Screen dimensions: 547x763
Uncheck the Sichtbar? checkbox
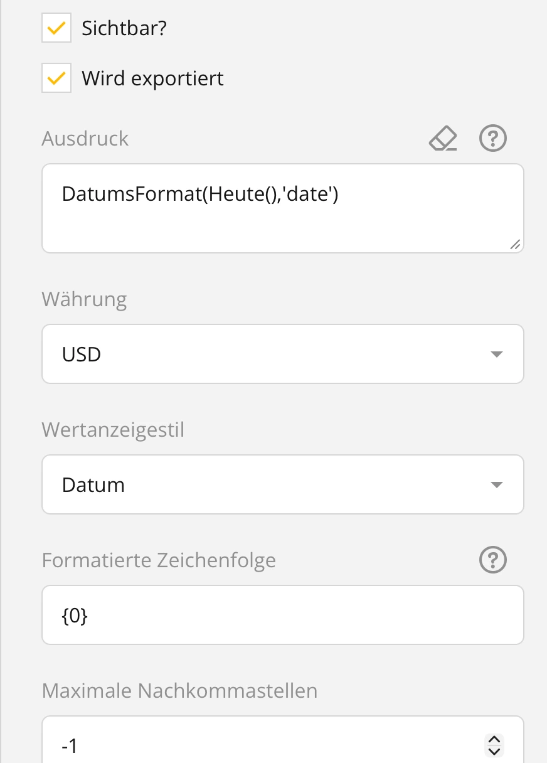(56, 28)
